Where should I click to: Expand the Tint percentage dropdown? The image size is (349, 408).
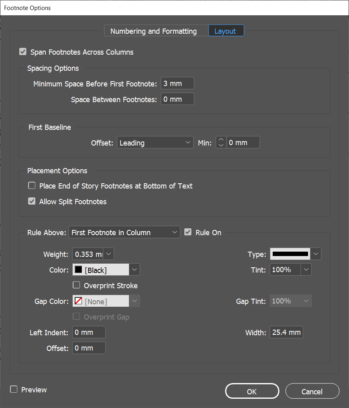306,270
